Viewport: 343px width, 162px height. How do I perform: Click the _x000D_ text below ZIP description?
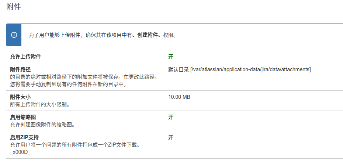pos(20,152)
